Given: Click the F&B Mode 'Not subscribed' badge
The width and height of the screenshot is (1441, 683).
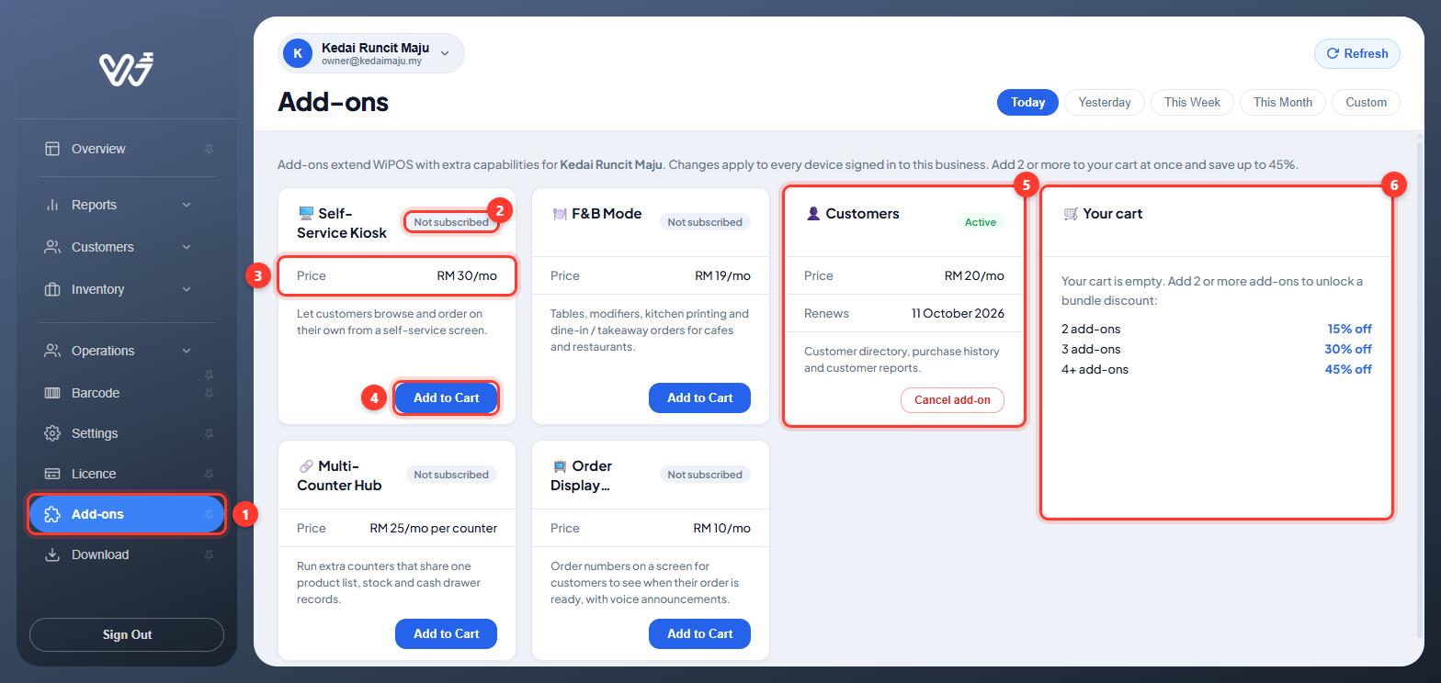Looking at the screenshot, I should pos(705,222).
